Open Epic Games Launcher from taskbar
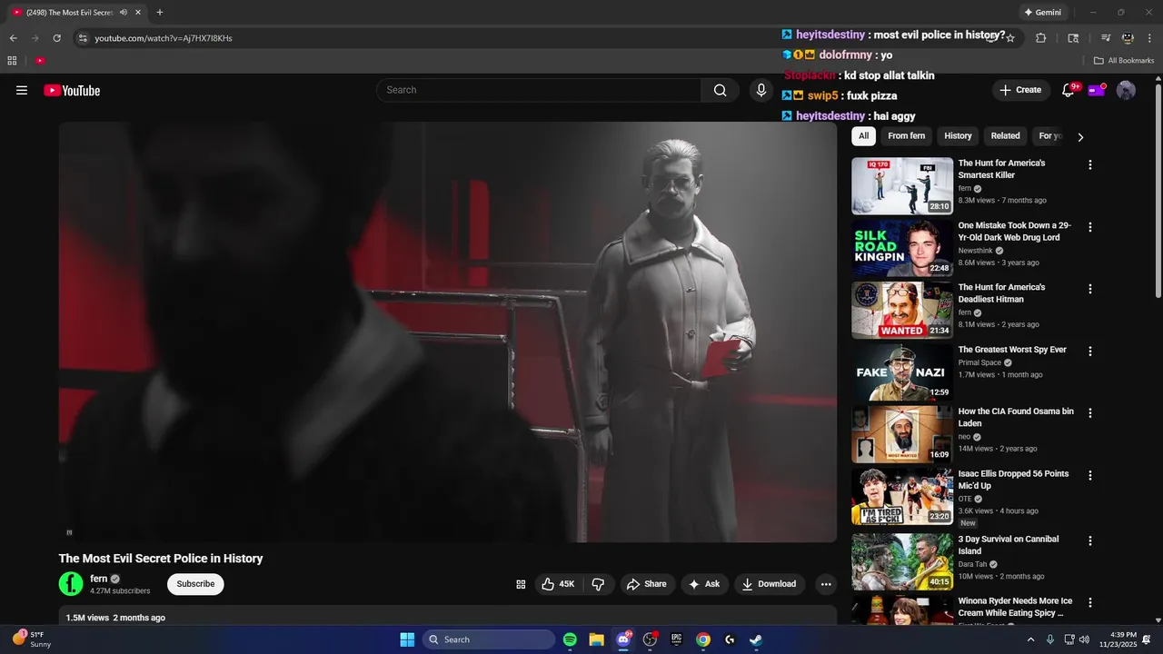The width and height of the screenshot is (1163, 654). point(676,639)
